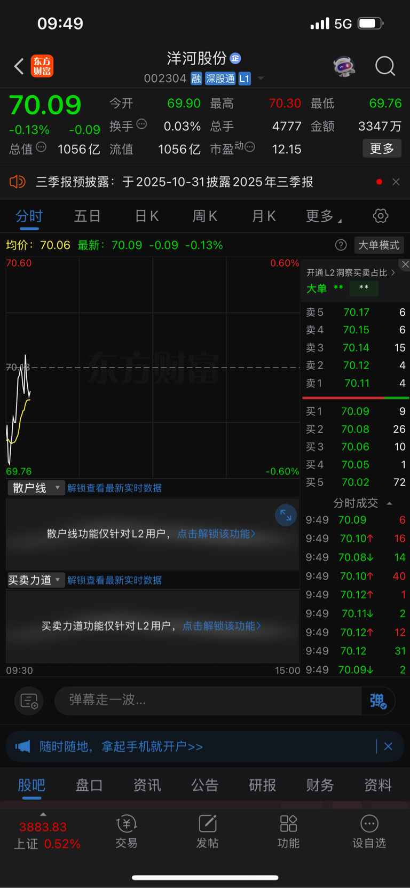This screenshot has height=888, width=410.
Task: Open info icon next to 市盈
Action: [x=249, y=147]
